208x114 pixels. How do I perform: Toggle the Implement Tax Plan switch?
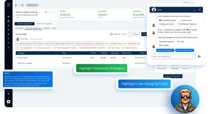pos(110,34)
